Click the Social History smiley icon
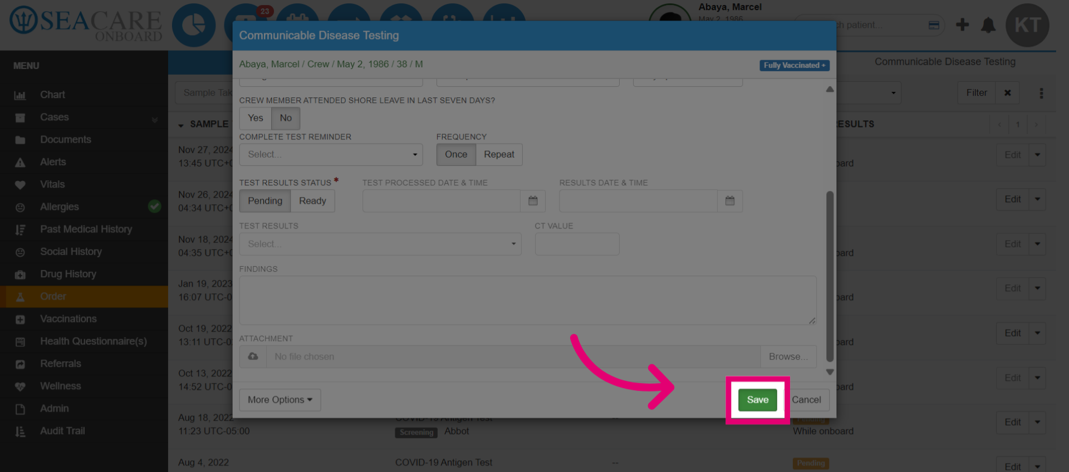The width and height of the screenshot is (1069, 472). (20, 252)
